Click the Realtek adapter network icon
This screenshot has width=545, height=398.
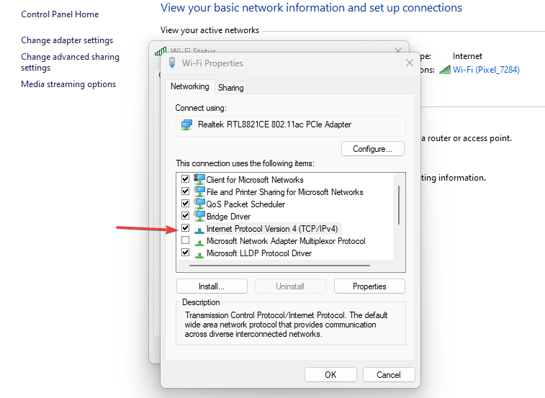pyautogui.click(x=186, y=125)
